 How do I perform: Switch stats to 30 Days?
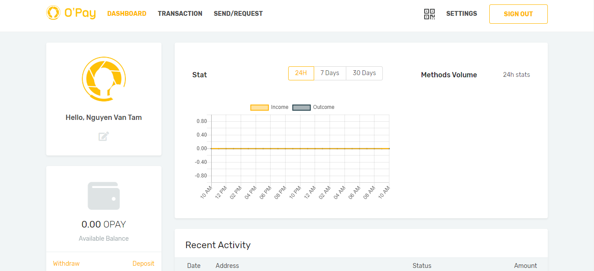tap(364, 73)
